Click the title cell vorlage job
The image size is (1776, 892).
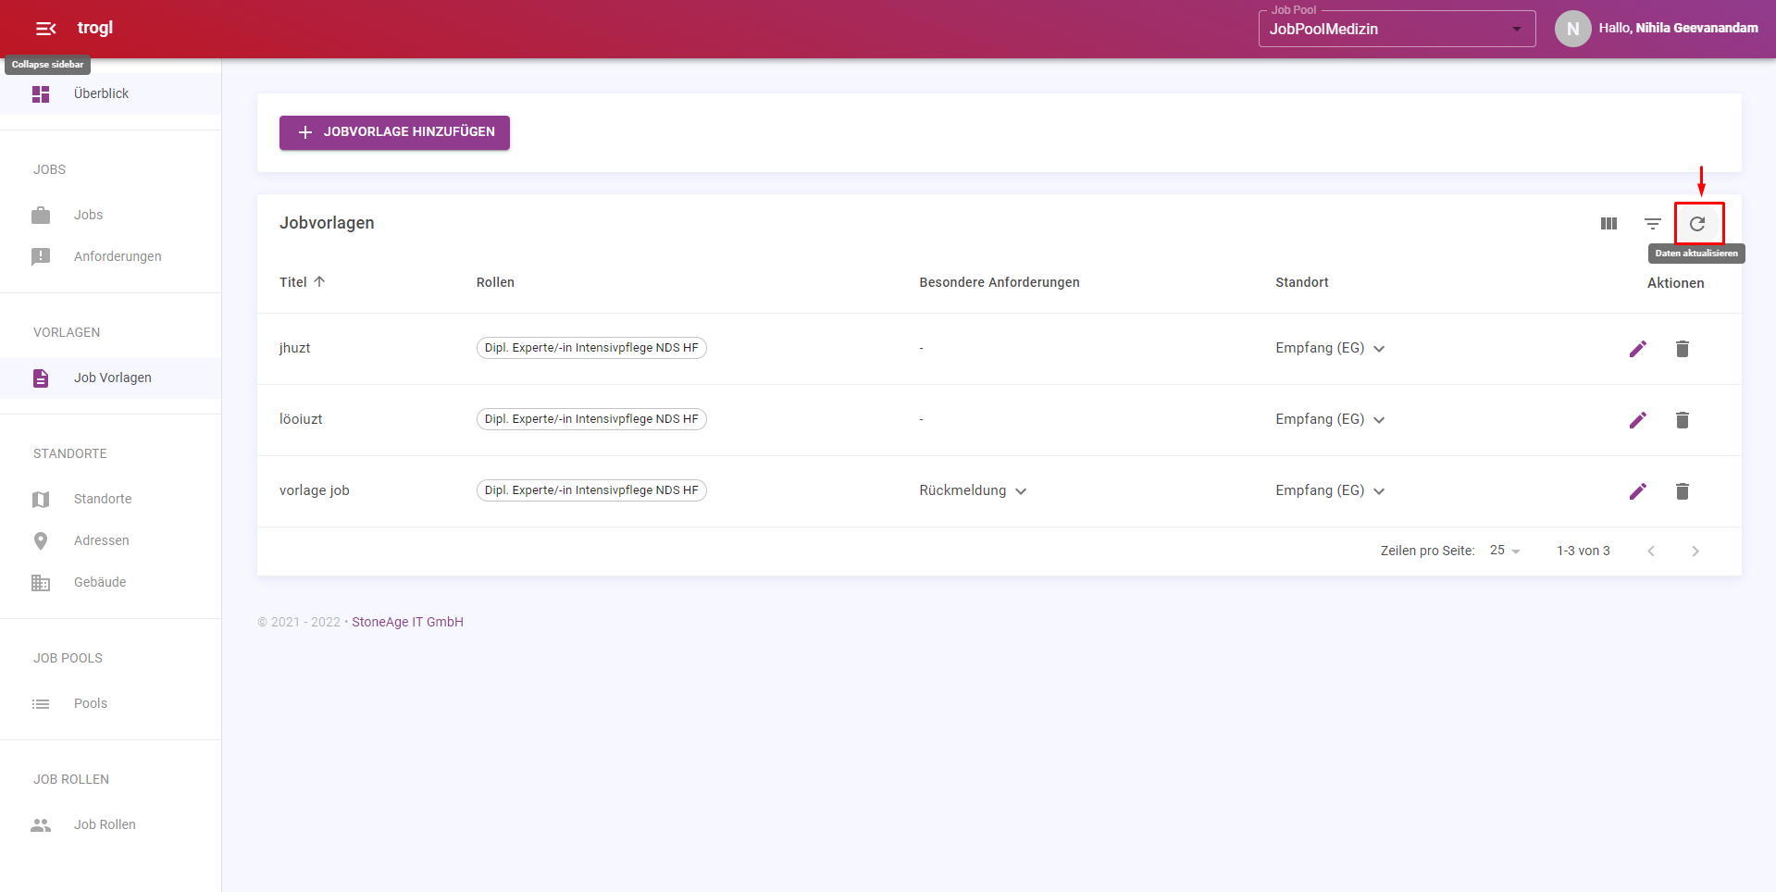click(315, 490)
